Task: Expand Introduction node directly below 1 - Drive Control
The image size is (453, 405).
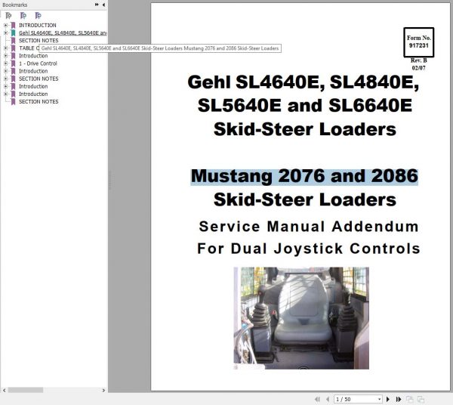Action: (5, 71)
